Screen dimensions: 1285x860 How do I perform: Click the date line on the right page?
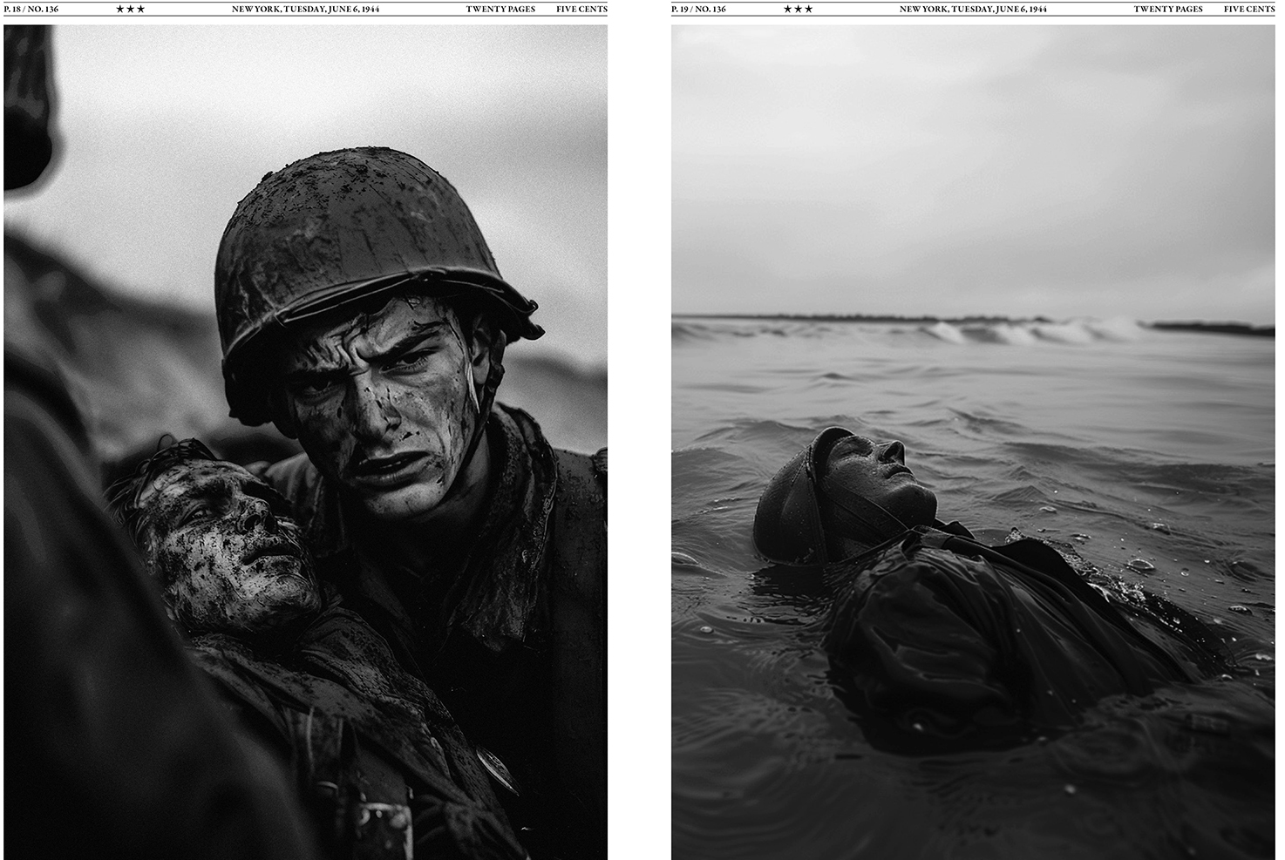click(973, 10)
